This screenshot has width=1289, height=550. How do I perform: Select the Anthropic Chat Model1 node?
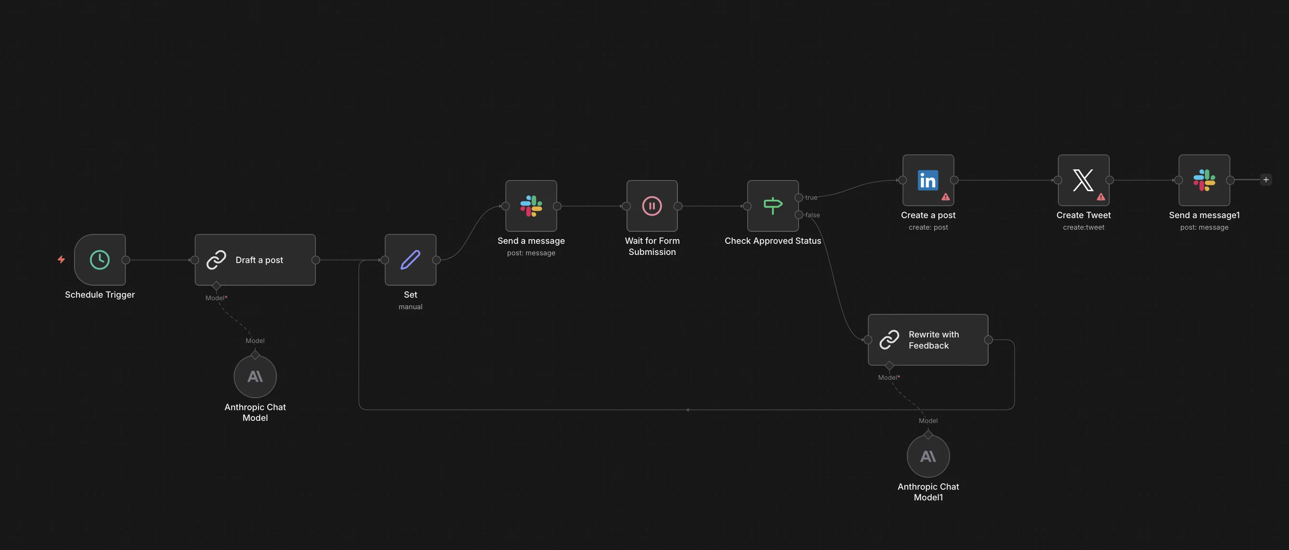(928, 455)
